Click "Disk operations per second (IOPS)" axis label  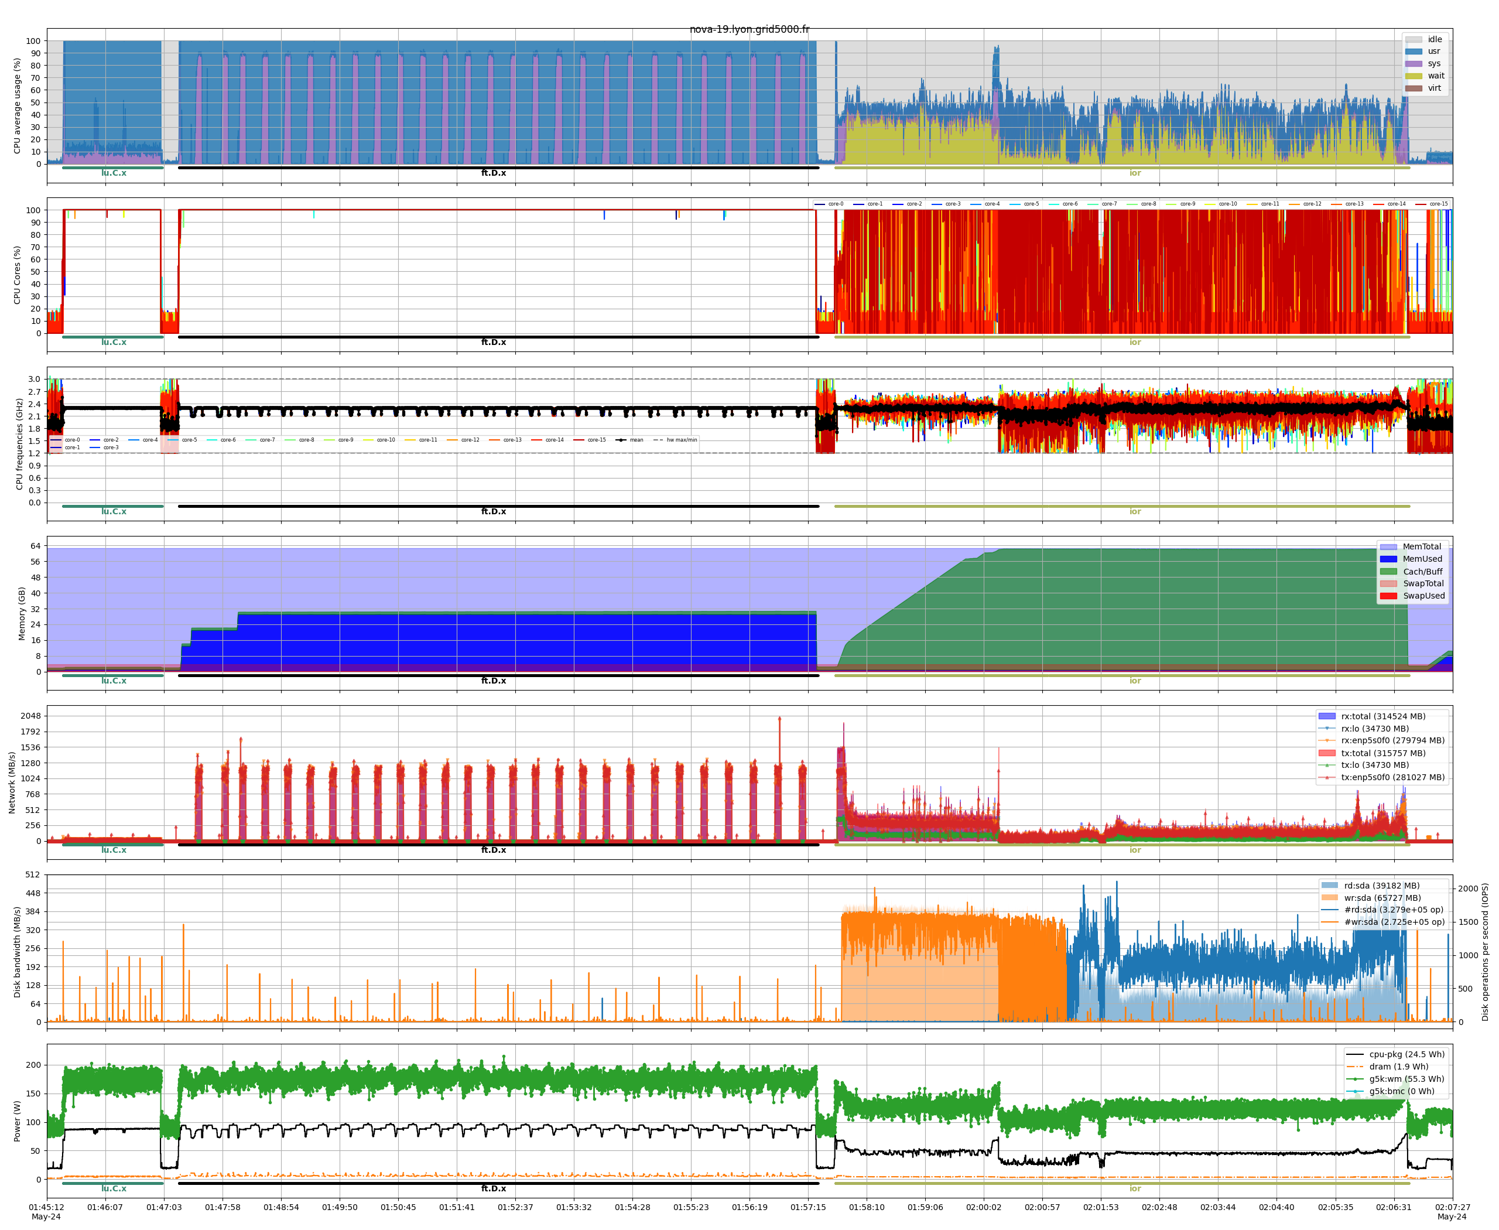click(1485, 952)
